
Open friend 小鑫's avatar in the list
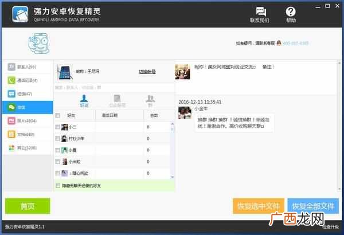click(64, 150)
